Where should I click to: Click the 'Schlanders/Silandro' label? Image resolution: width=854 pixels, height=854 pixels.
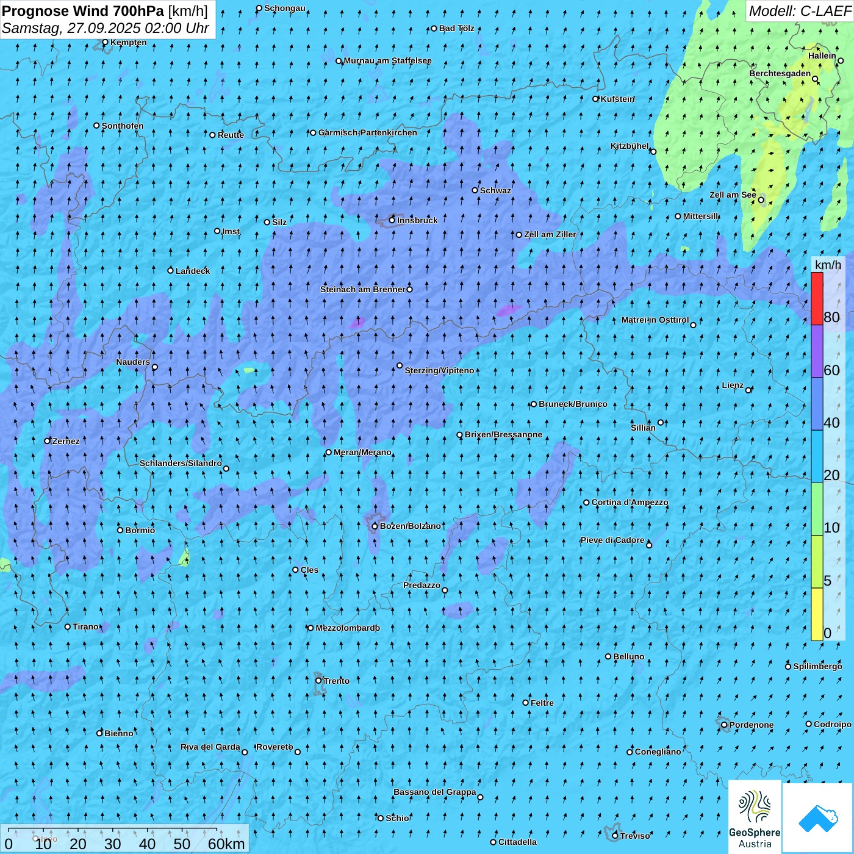tap(181, 463)
